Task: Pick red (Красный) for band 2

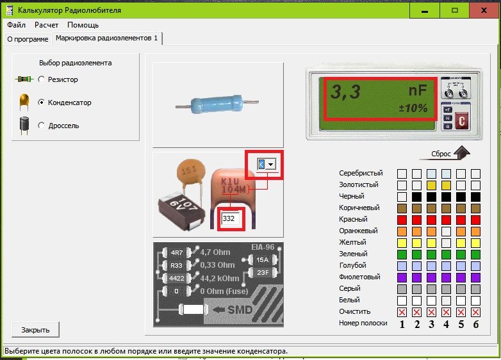Action: [416, 220]
